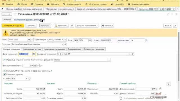The height and width of the screenshot is (101, 180).
Task: Open the sections menu hamburger icon
Action: coord(3,4)
